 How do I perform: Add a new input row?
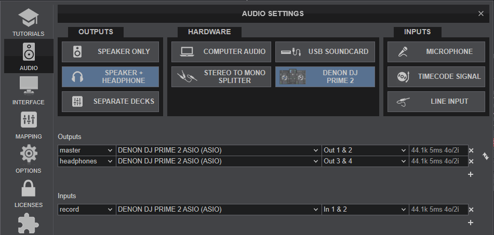coord(471,223)
